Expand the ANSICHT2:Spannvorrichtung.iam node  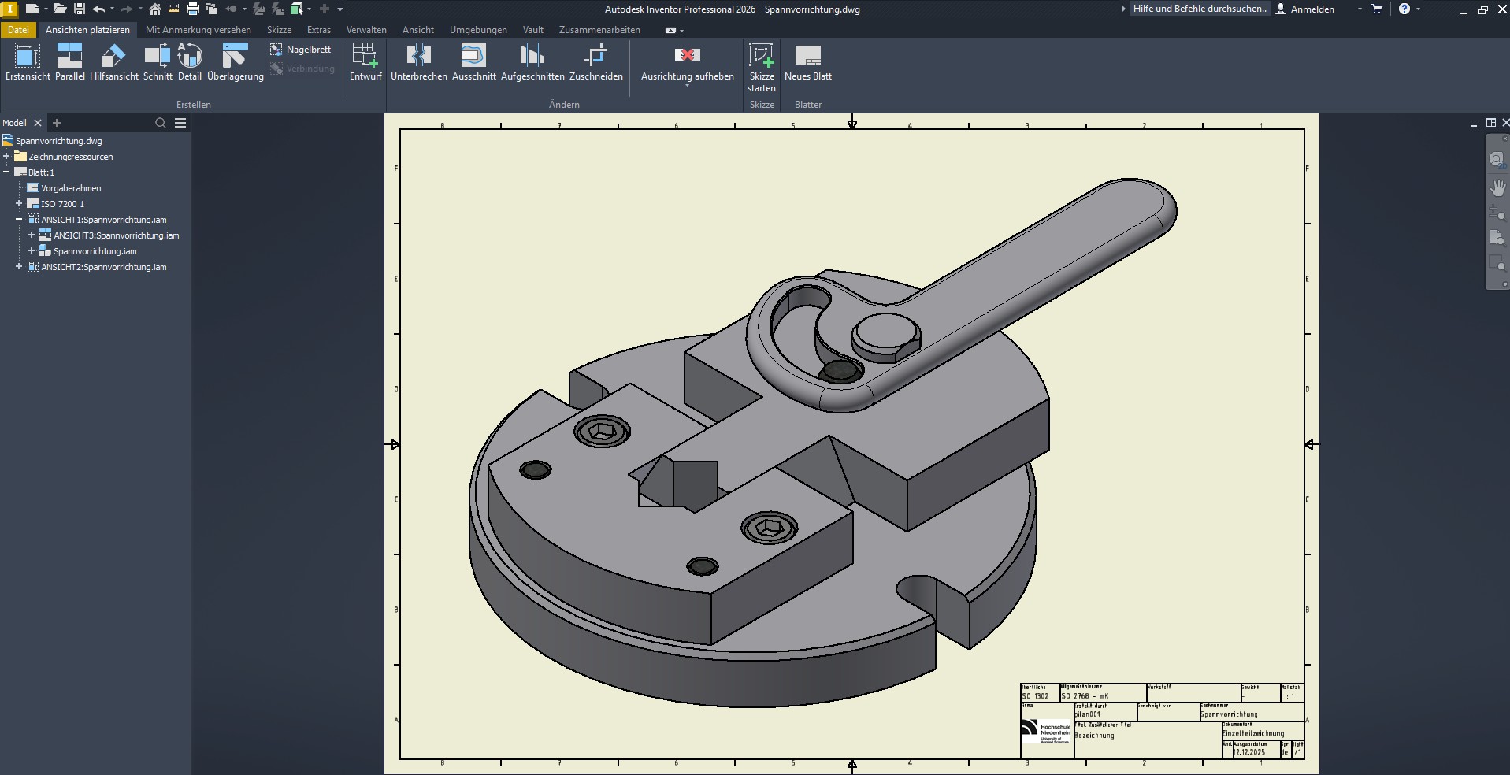19,267
